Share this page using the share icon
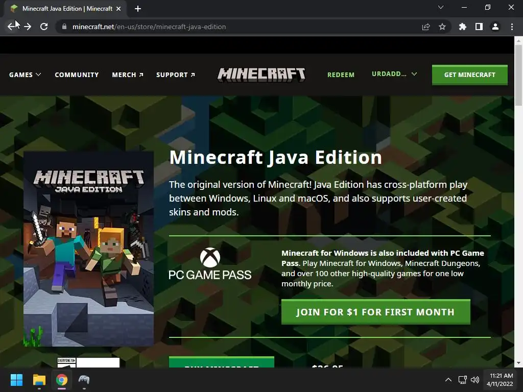 click(426, 27)
